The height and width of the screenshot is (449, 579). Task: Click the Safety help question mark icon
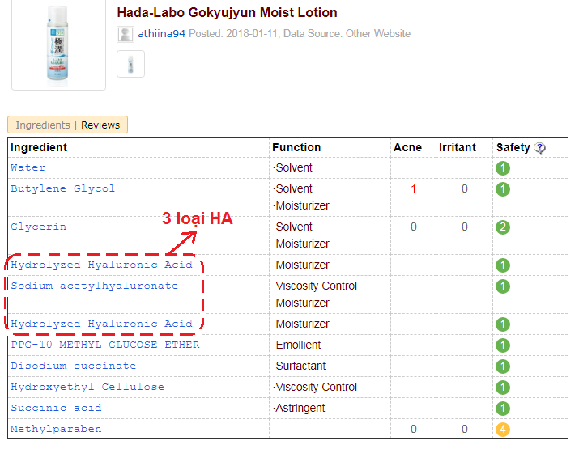pyautogui.click(x=539, y=148)
